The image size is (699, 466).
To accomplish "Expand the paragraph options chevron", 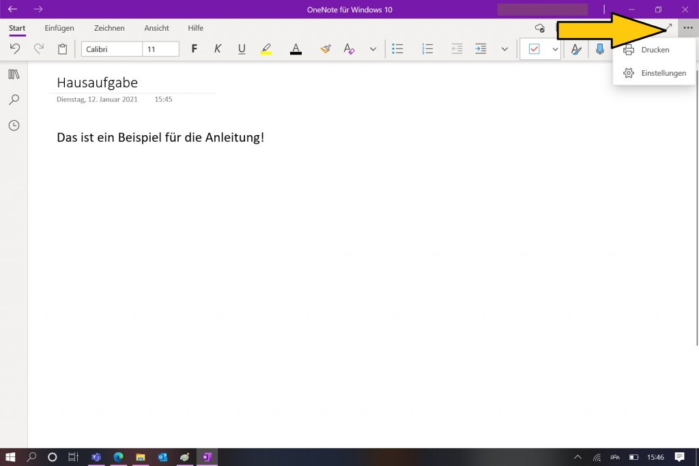I will tap(504, 49).
